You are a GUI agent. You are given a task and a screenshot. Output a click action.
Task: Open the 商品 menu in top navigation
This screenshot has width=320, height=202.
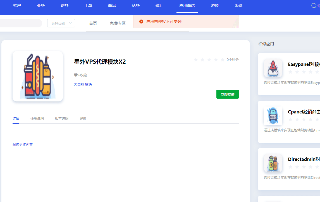(x=112, y=6)
